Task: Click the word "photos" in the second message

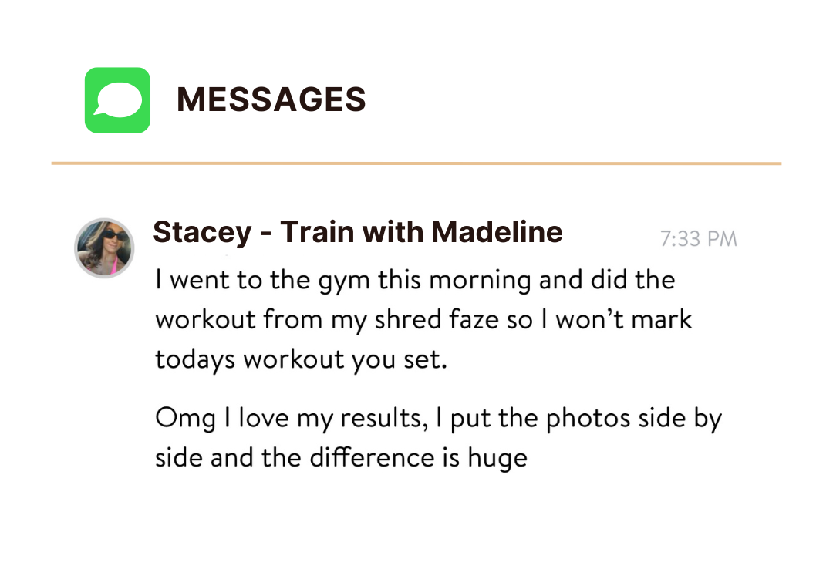Action: tap(588, 419)
